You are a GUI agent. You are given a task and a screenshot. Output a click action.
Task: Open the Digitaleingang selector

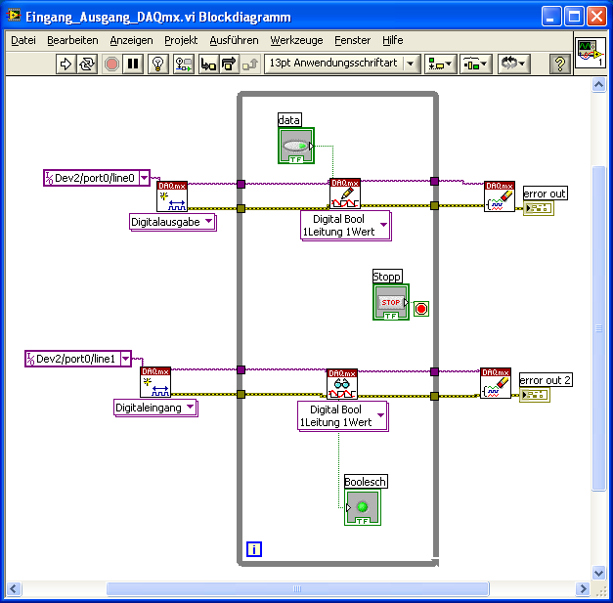(155, 408)
